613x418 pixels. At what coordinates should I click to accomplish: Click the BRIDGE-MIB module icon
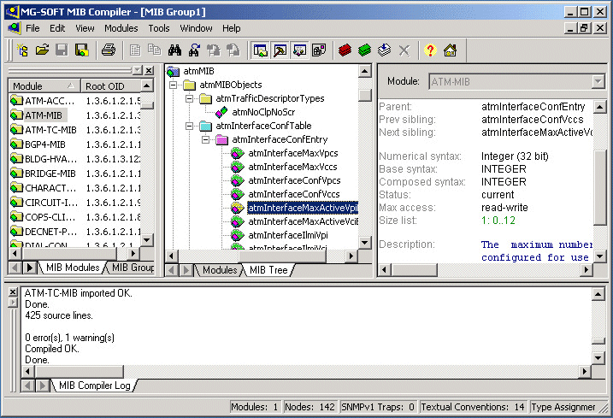[16, 174]
